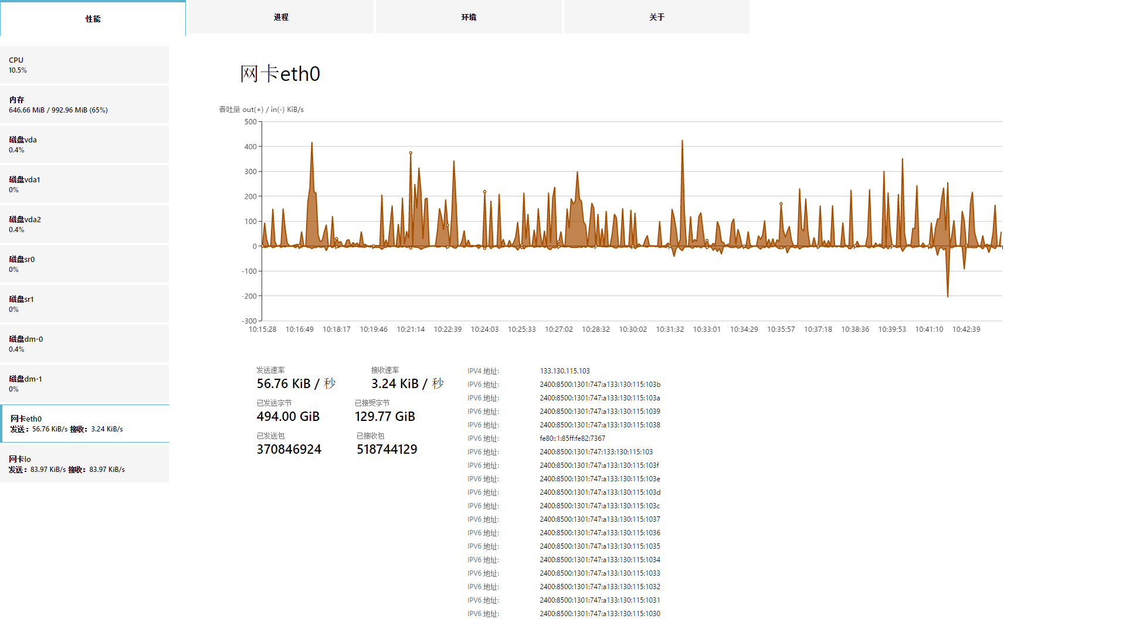
Task: Click the 性能 tab
Action: tap(93, 18)
